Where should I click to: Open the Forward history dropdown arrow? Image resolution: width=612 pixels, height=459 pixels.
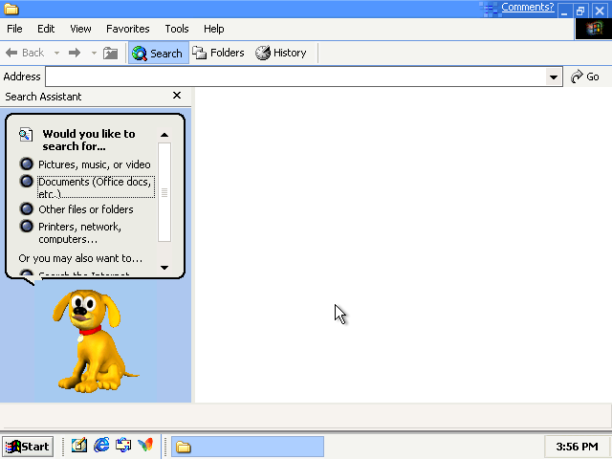point(94,53)
